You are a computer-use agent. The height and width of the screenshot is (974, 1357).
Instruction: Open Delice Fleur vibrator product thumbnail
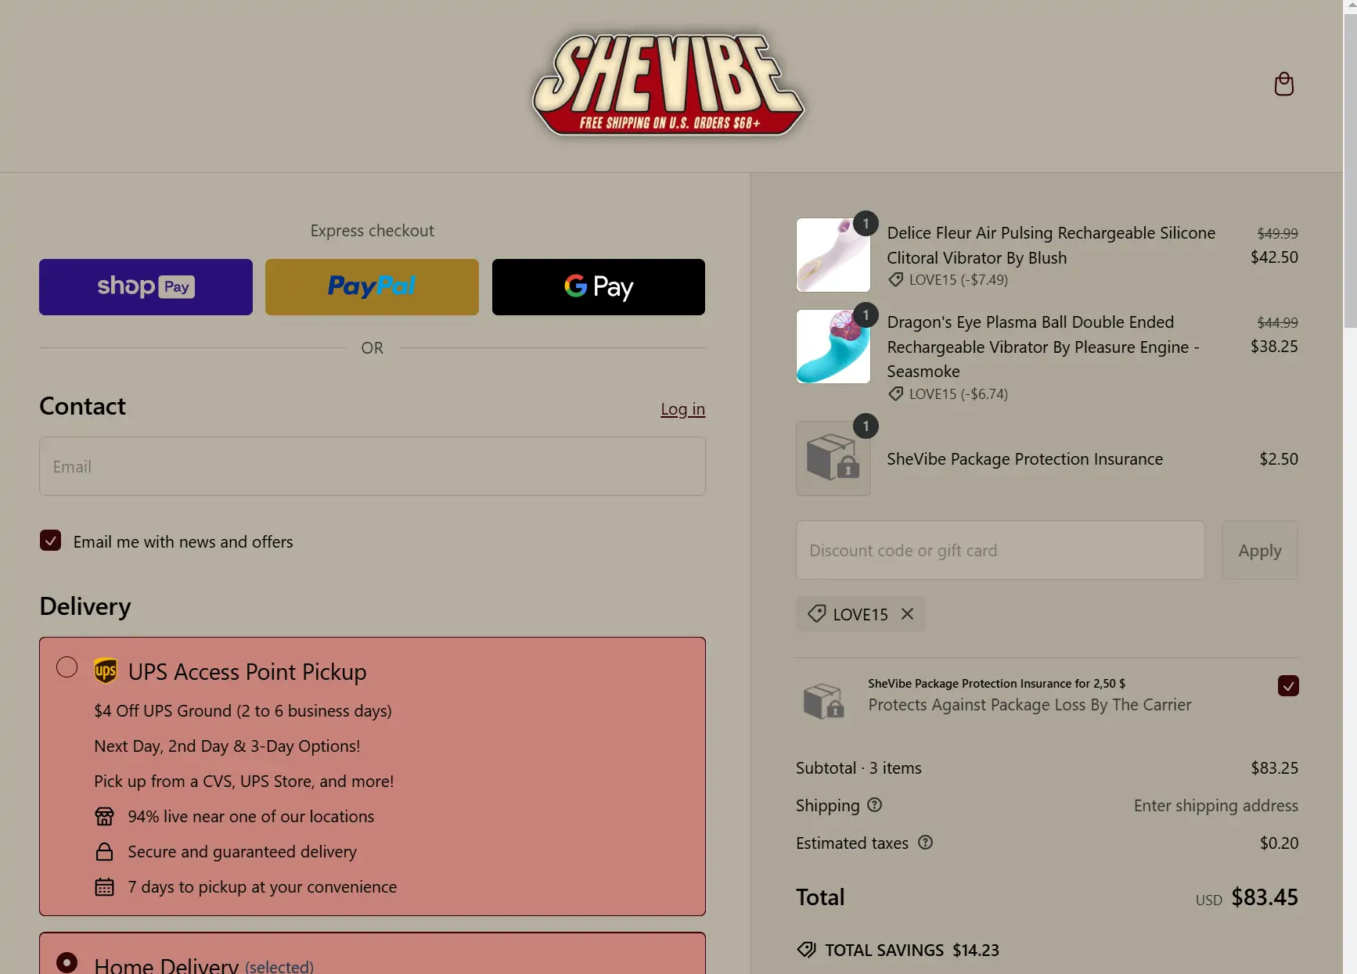click(833, 255)
